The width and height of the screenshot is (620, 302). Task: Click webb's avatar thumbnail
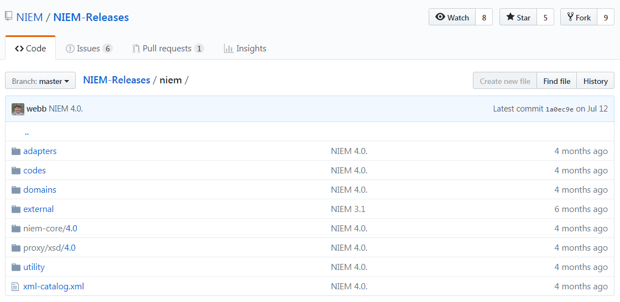(18, 109)
